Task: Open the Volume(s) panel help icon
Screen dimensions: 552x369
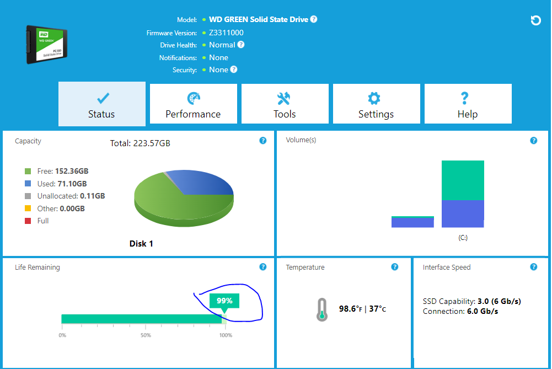Action: coord(533,141)
